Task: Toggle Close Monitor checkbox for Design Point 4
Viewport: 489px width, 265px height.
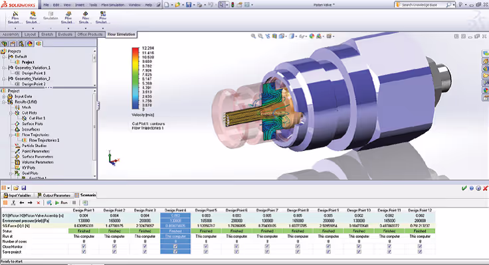Action: (175, 246)
